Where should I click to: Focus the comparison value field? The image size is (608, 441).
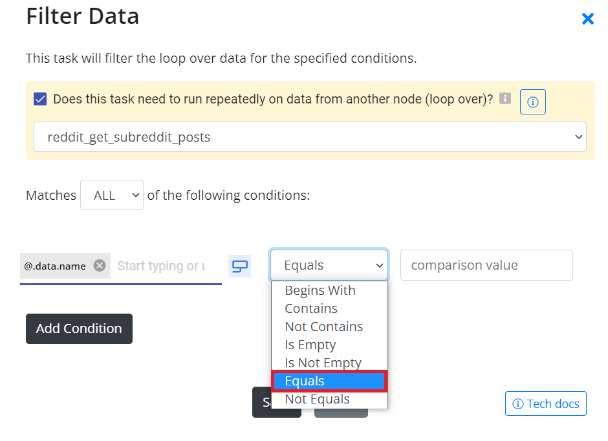(486, 265)
